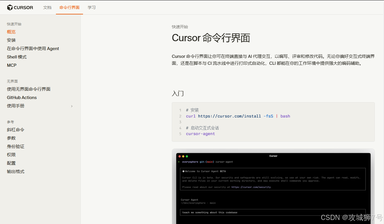Click the curl install command line
The image size is (384, 224).
coord(238,116)
